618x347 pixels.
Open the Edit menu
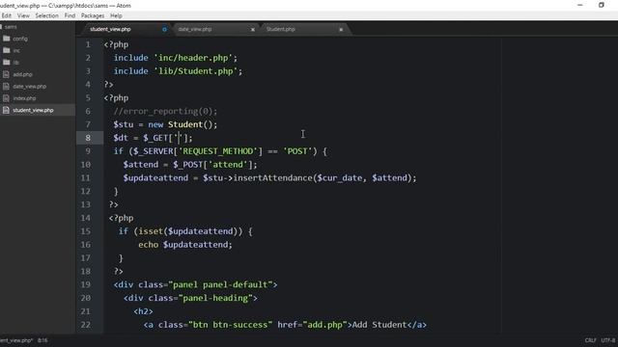click(7, 15)
